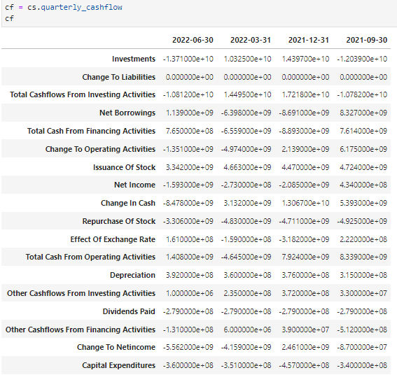Click the Net Borrowings row label

(127, 113)
